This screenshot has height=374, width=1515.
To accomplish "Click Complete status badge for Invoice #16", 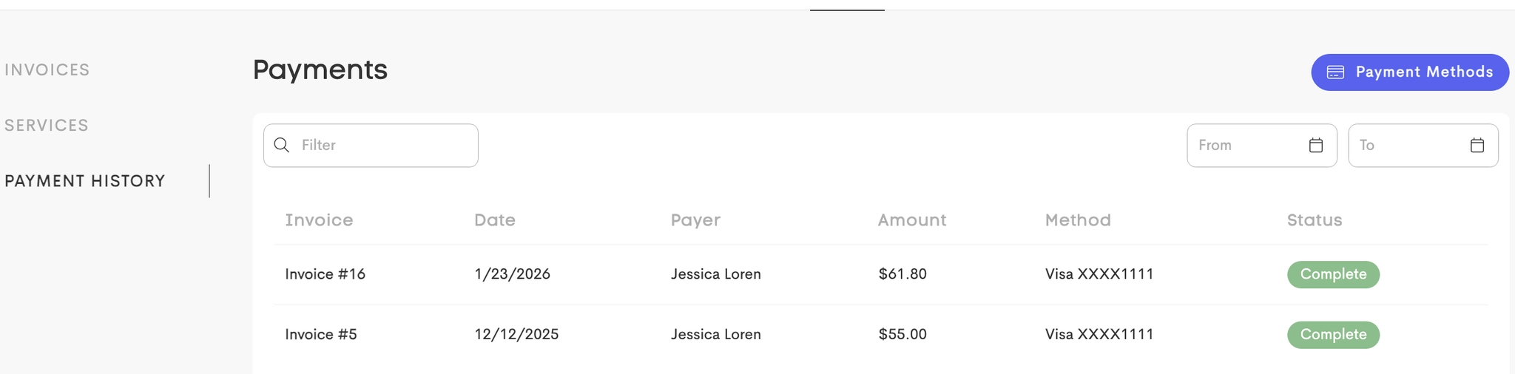I will tap(1333, 274).
